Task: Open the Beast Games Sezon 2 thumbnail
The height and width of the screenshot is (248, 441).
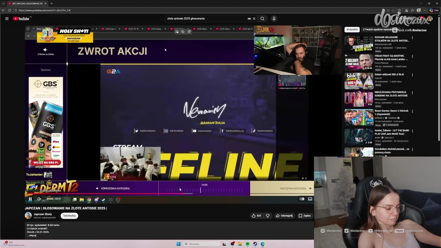Action: click(x=359, y=117)
